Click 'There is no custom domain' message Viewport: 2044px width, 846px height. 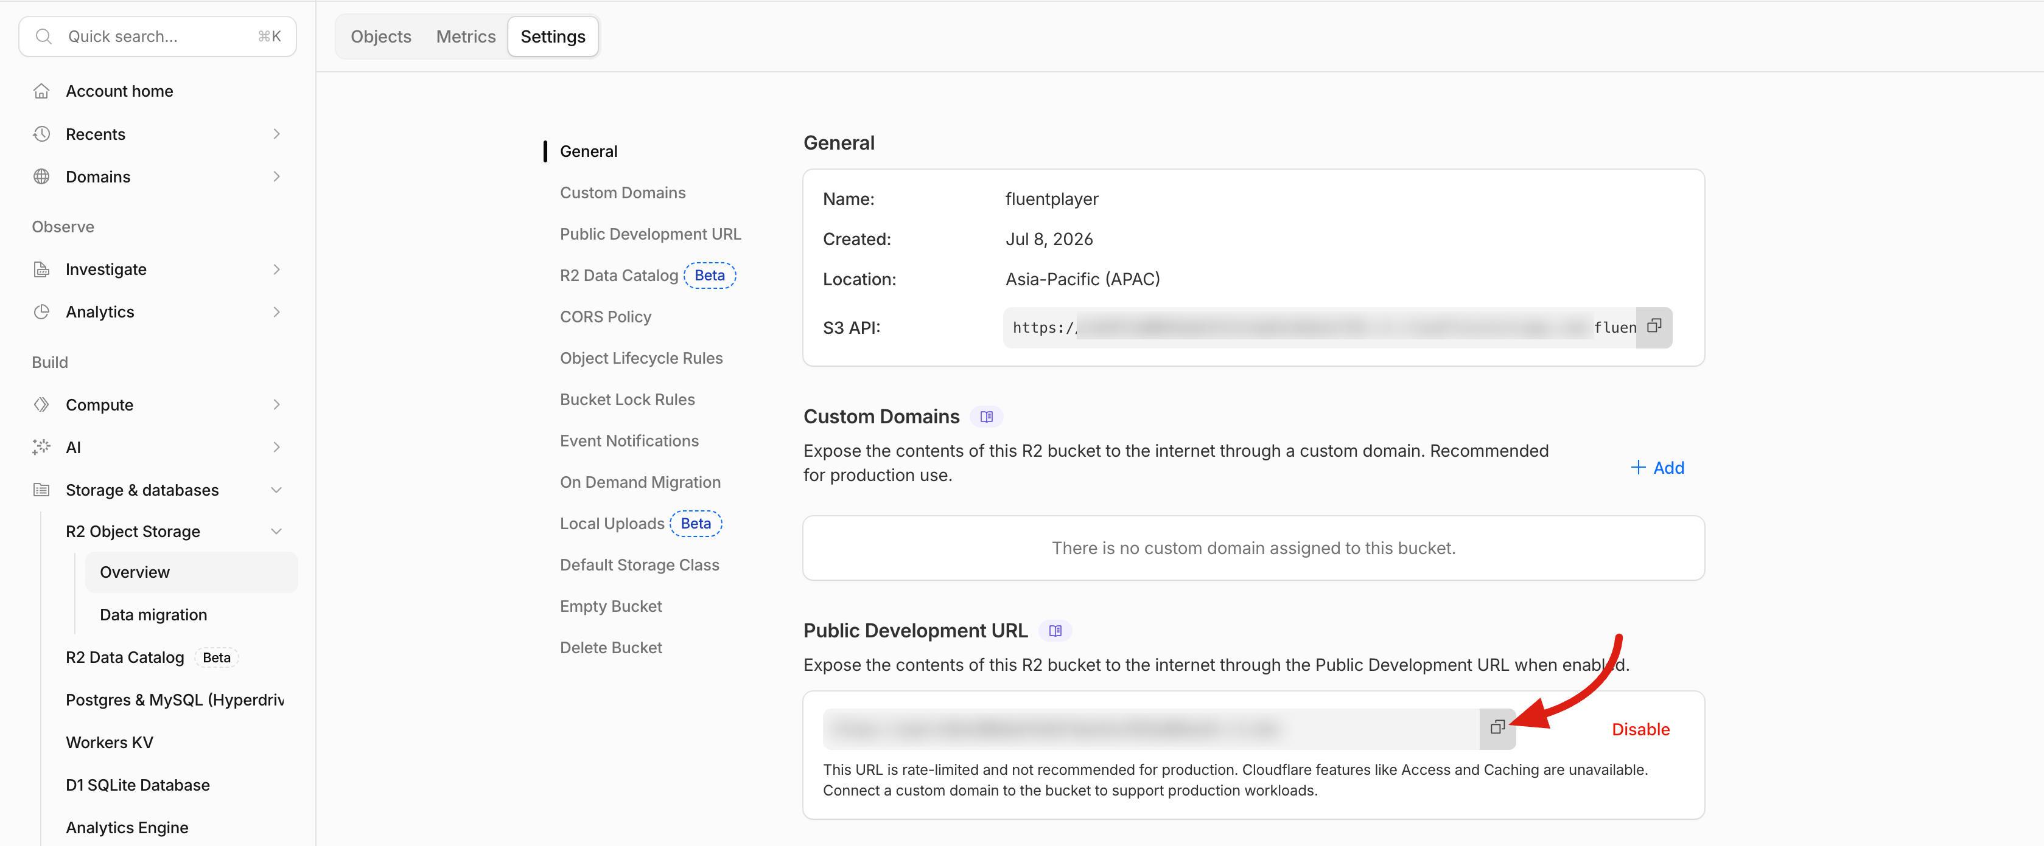point(1254,548)
